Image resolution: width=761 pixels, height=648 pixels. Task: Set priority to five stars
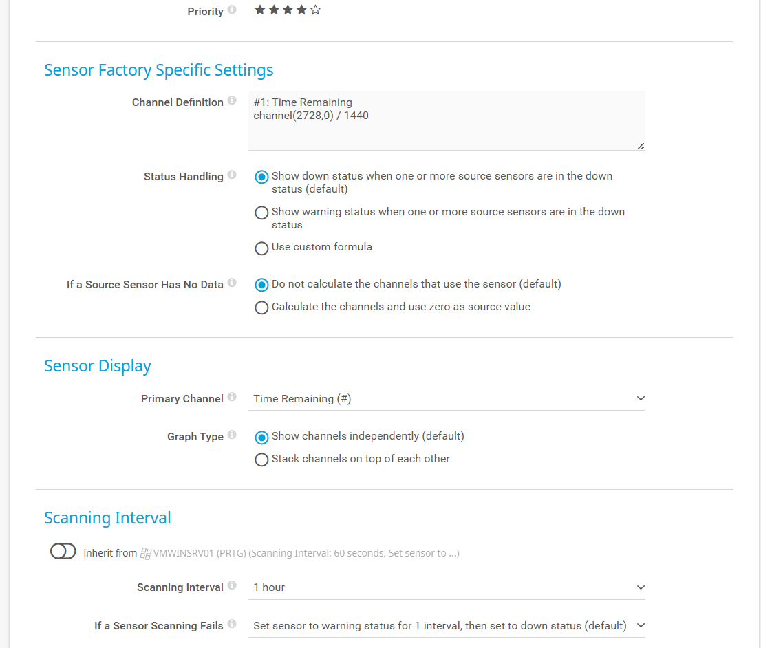coord(315,10)
